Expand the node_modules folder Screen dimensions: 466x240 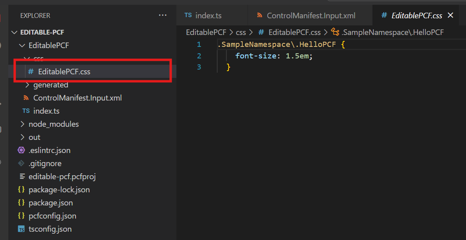click(x=23, y=124)
